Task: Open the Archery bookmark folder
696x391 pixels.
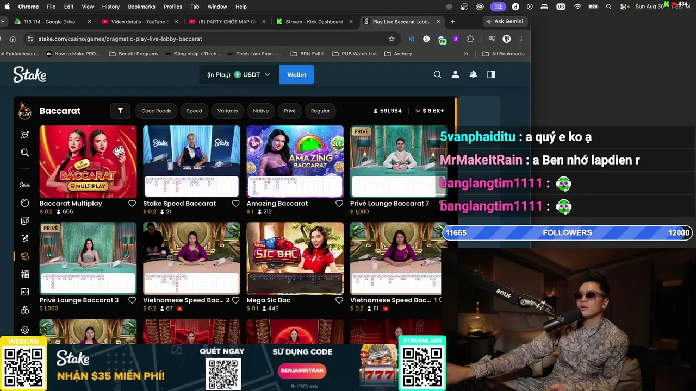Action: click(x=398, y=54)
